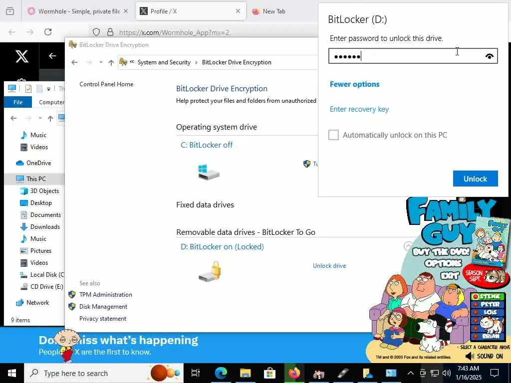Switch to New Tab browser tab
This screenshot has height=383, width=511.
[x=274, y=11]
